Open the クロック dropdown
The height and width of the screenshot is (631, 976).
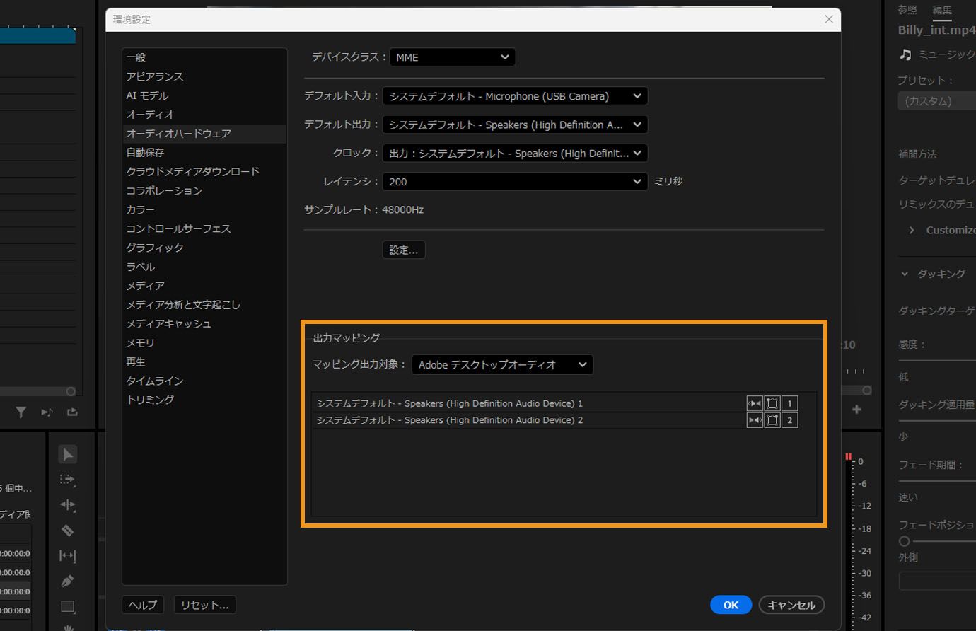(x=516, y=153)
